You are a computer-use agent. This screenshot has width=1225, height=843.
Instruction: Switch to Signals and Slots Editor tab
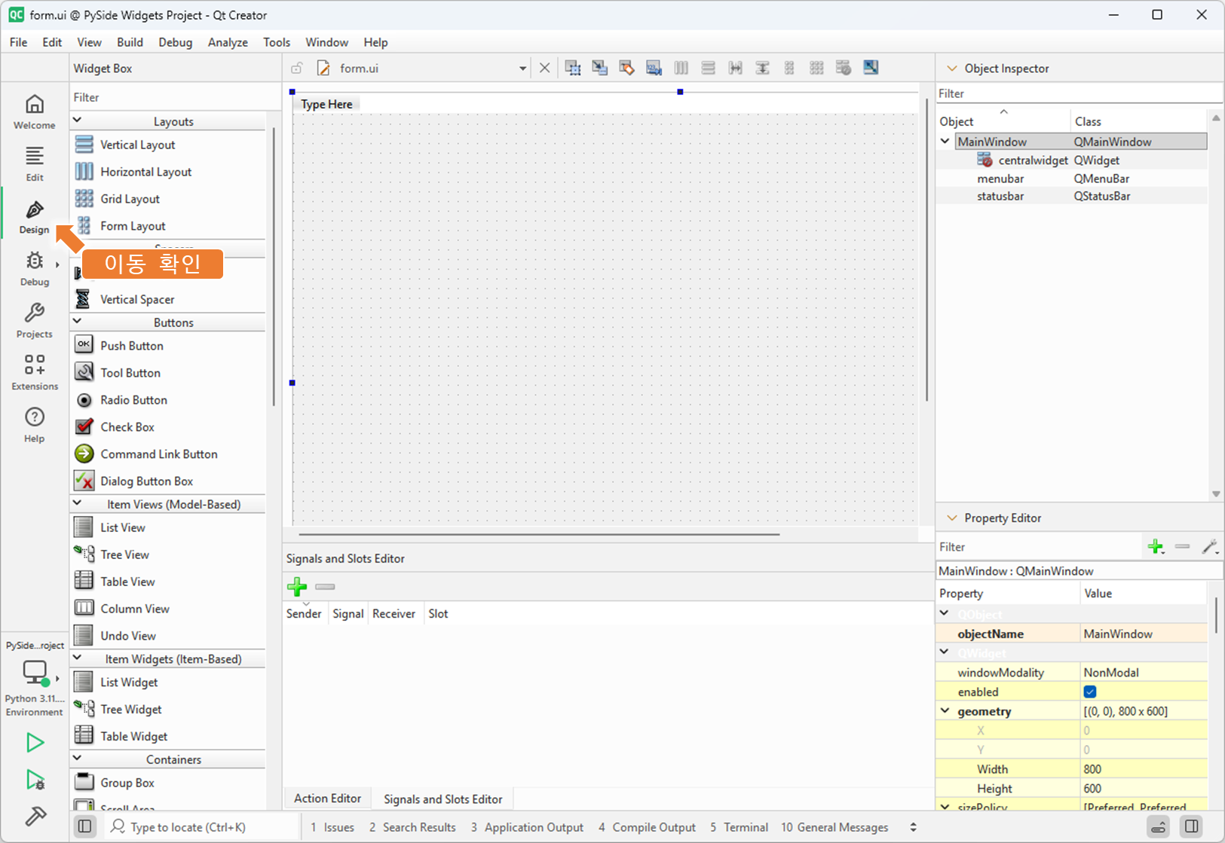point(443,799)
